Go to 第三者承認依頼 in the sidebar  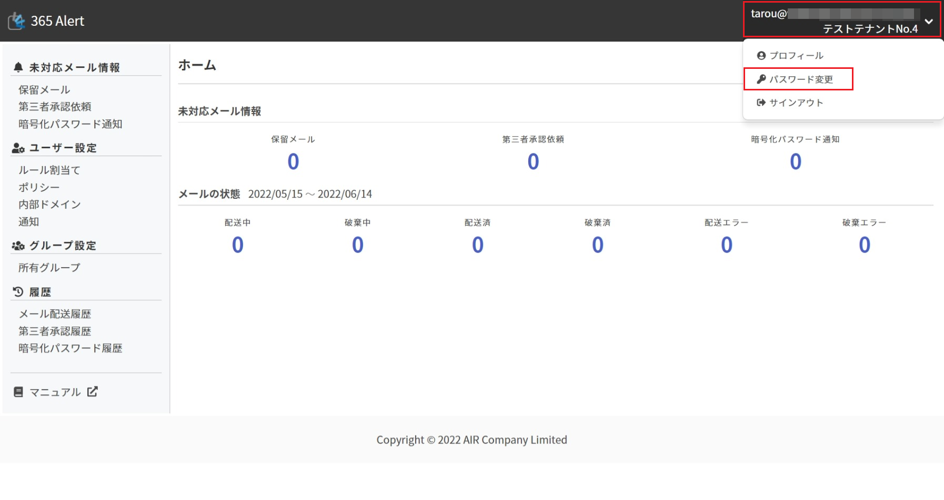coord(55,107)
